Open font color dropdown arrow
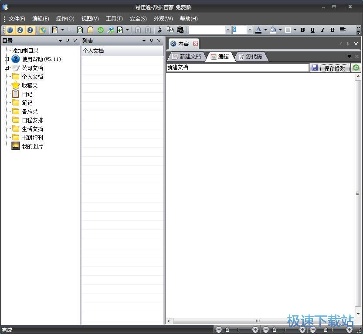This screenshot has width=363, height=334. tap(265, 30)
